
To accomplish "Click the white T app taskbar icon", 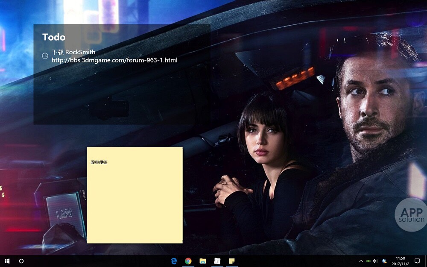I will pos(217,261).
